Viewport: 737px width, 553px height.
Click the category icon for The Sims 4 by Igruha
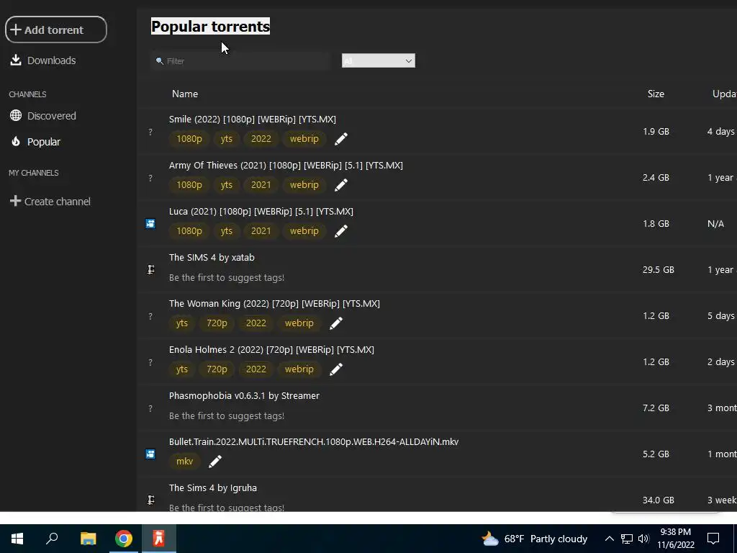pos(151,500)
